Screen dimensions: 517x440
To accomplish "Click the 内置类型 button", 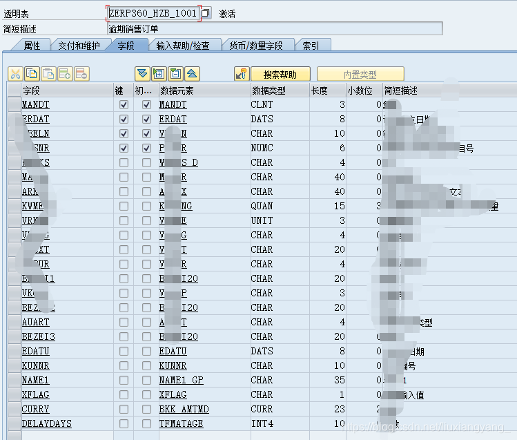I will coord(360,74).
